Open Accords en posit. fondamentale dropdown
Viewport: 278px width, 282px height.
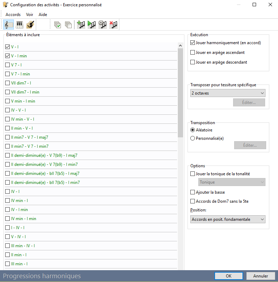(x=228, y=219)
